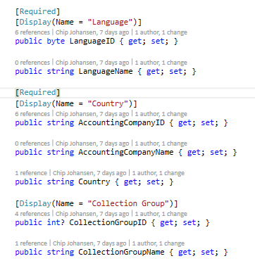Screen dimensions: 255x268
Task: Click the AccountingCompanyID property name
Action: click(x=121, y=122)
